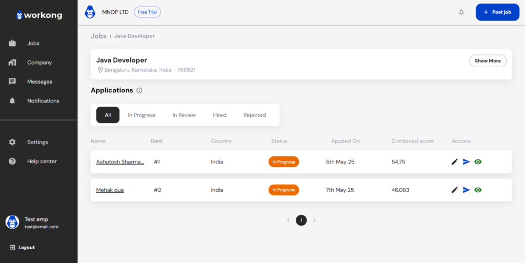Click the Country column header
Image resolution: width=525 pixels, height=263 pixels.
coord(221,141)
